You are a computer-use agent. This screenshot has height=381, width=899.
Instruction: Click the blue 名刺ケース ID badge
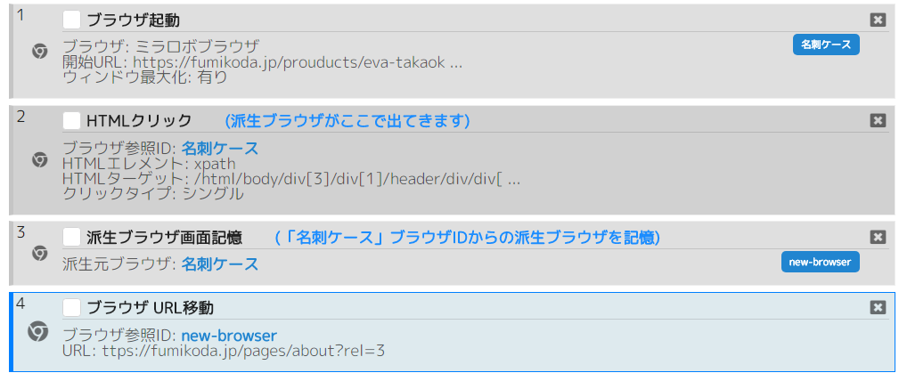(x=826, y=45)
